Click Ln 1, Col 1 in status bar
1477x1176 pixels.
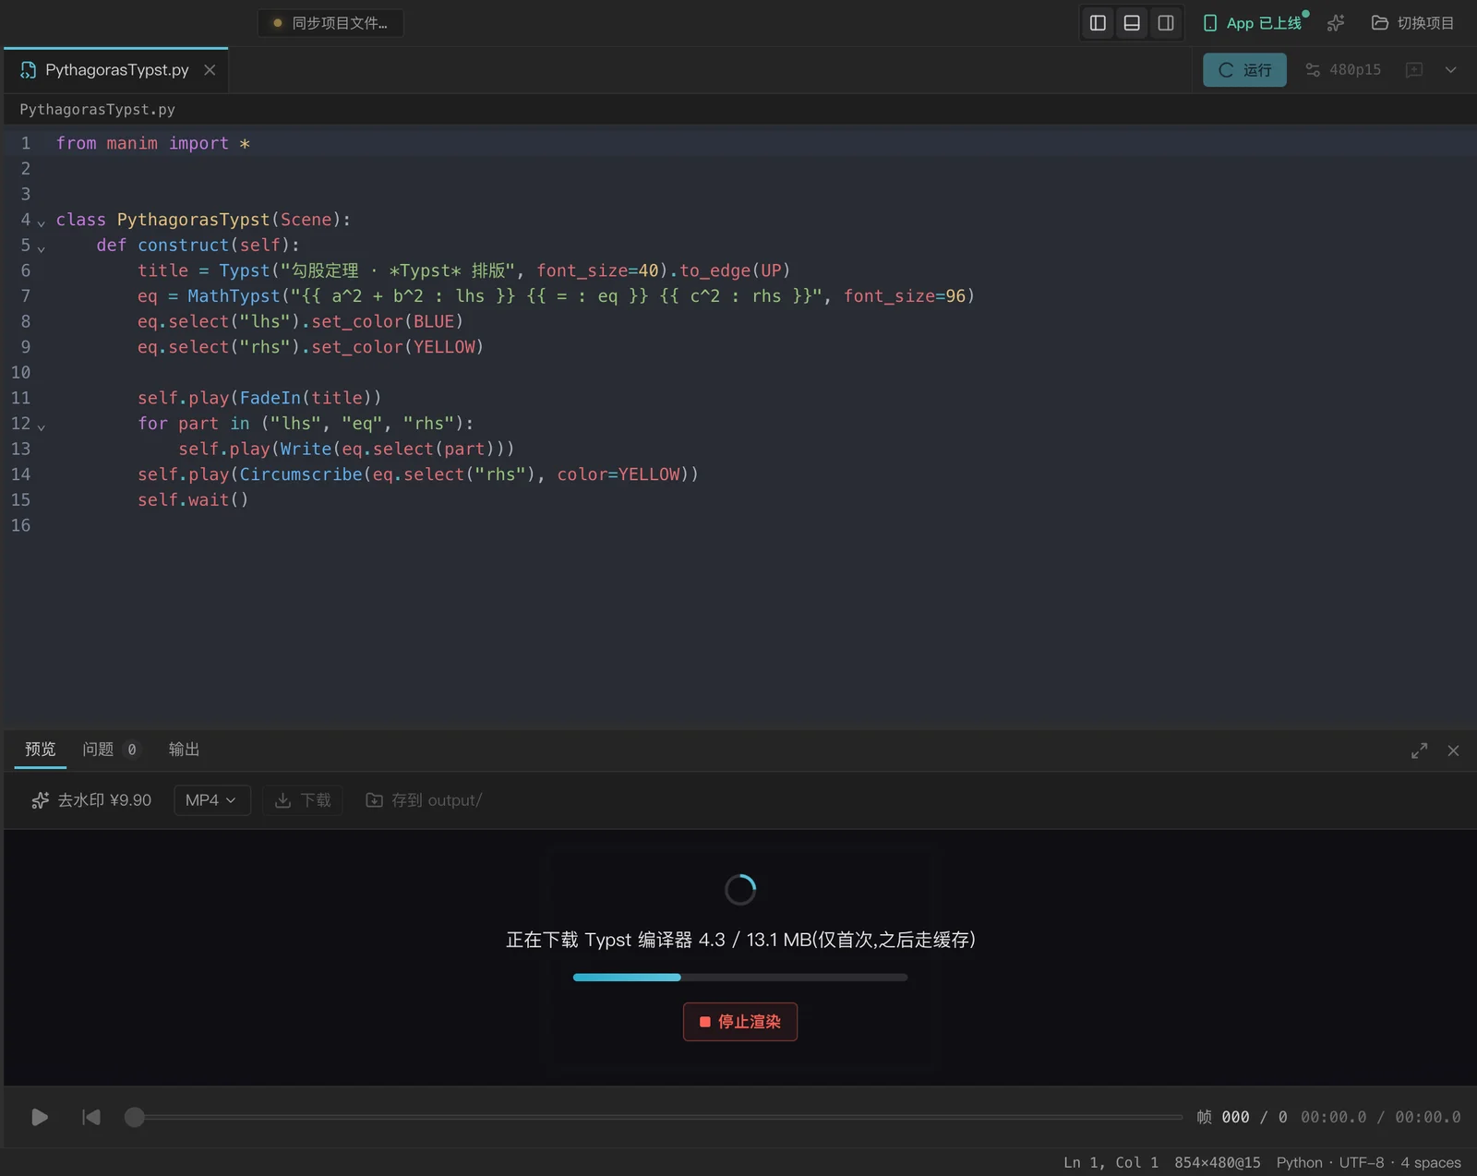click(x=1111, y=1162)
